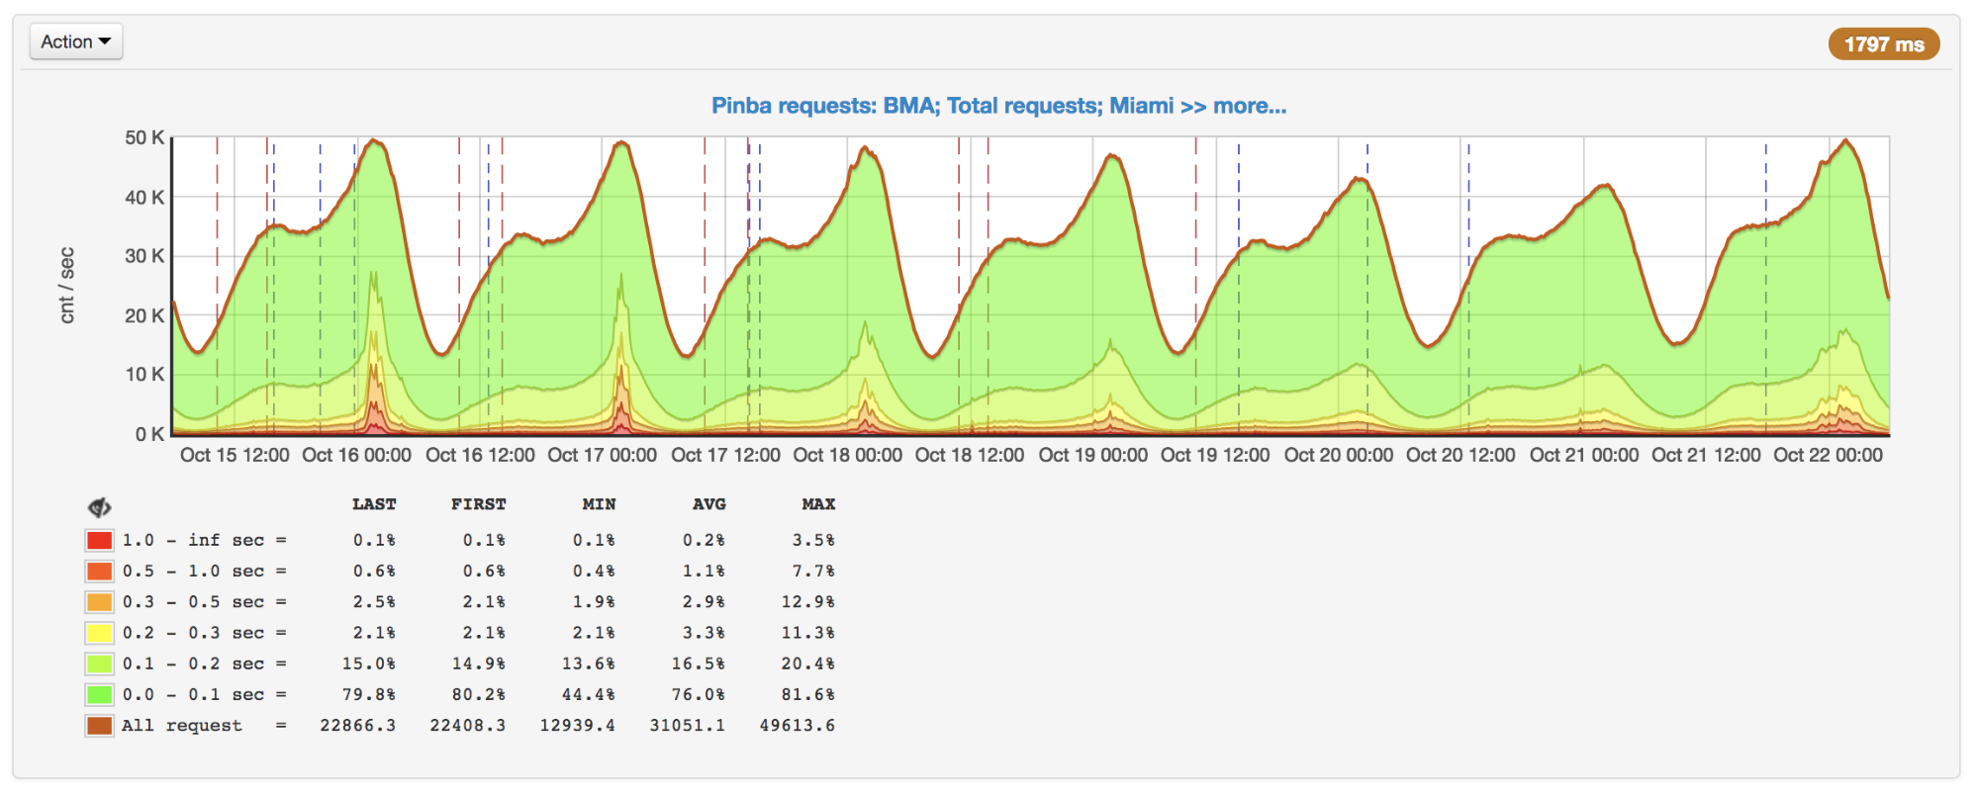
Task: Click the 81.6% max value
Action: click(x=808, y=694)
